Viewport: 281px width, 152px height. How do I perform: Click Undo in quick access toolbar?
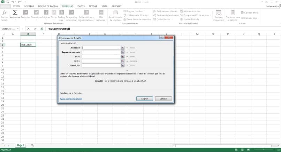13,2
